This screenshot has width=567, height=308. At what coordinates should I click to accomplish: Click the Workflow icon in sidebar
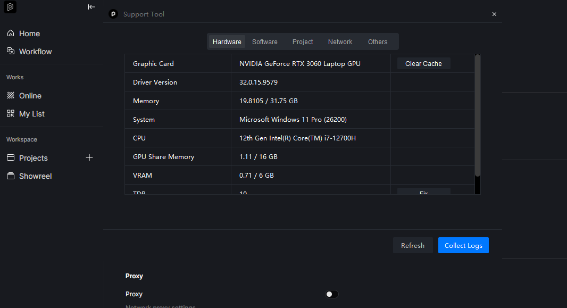point(11,52)
